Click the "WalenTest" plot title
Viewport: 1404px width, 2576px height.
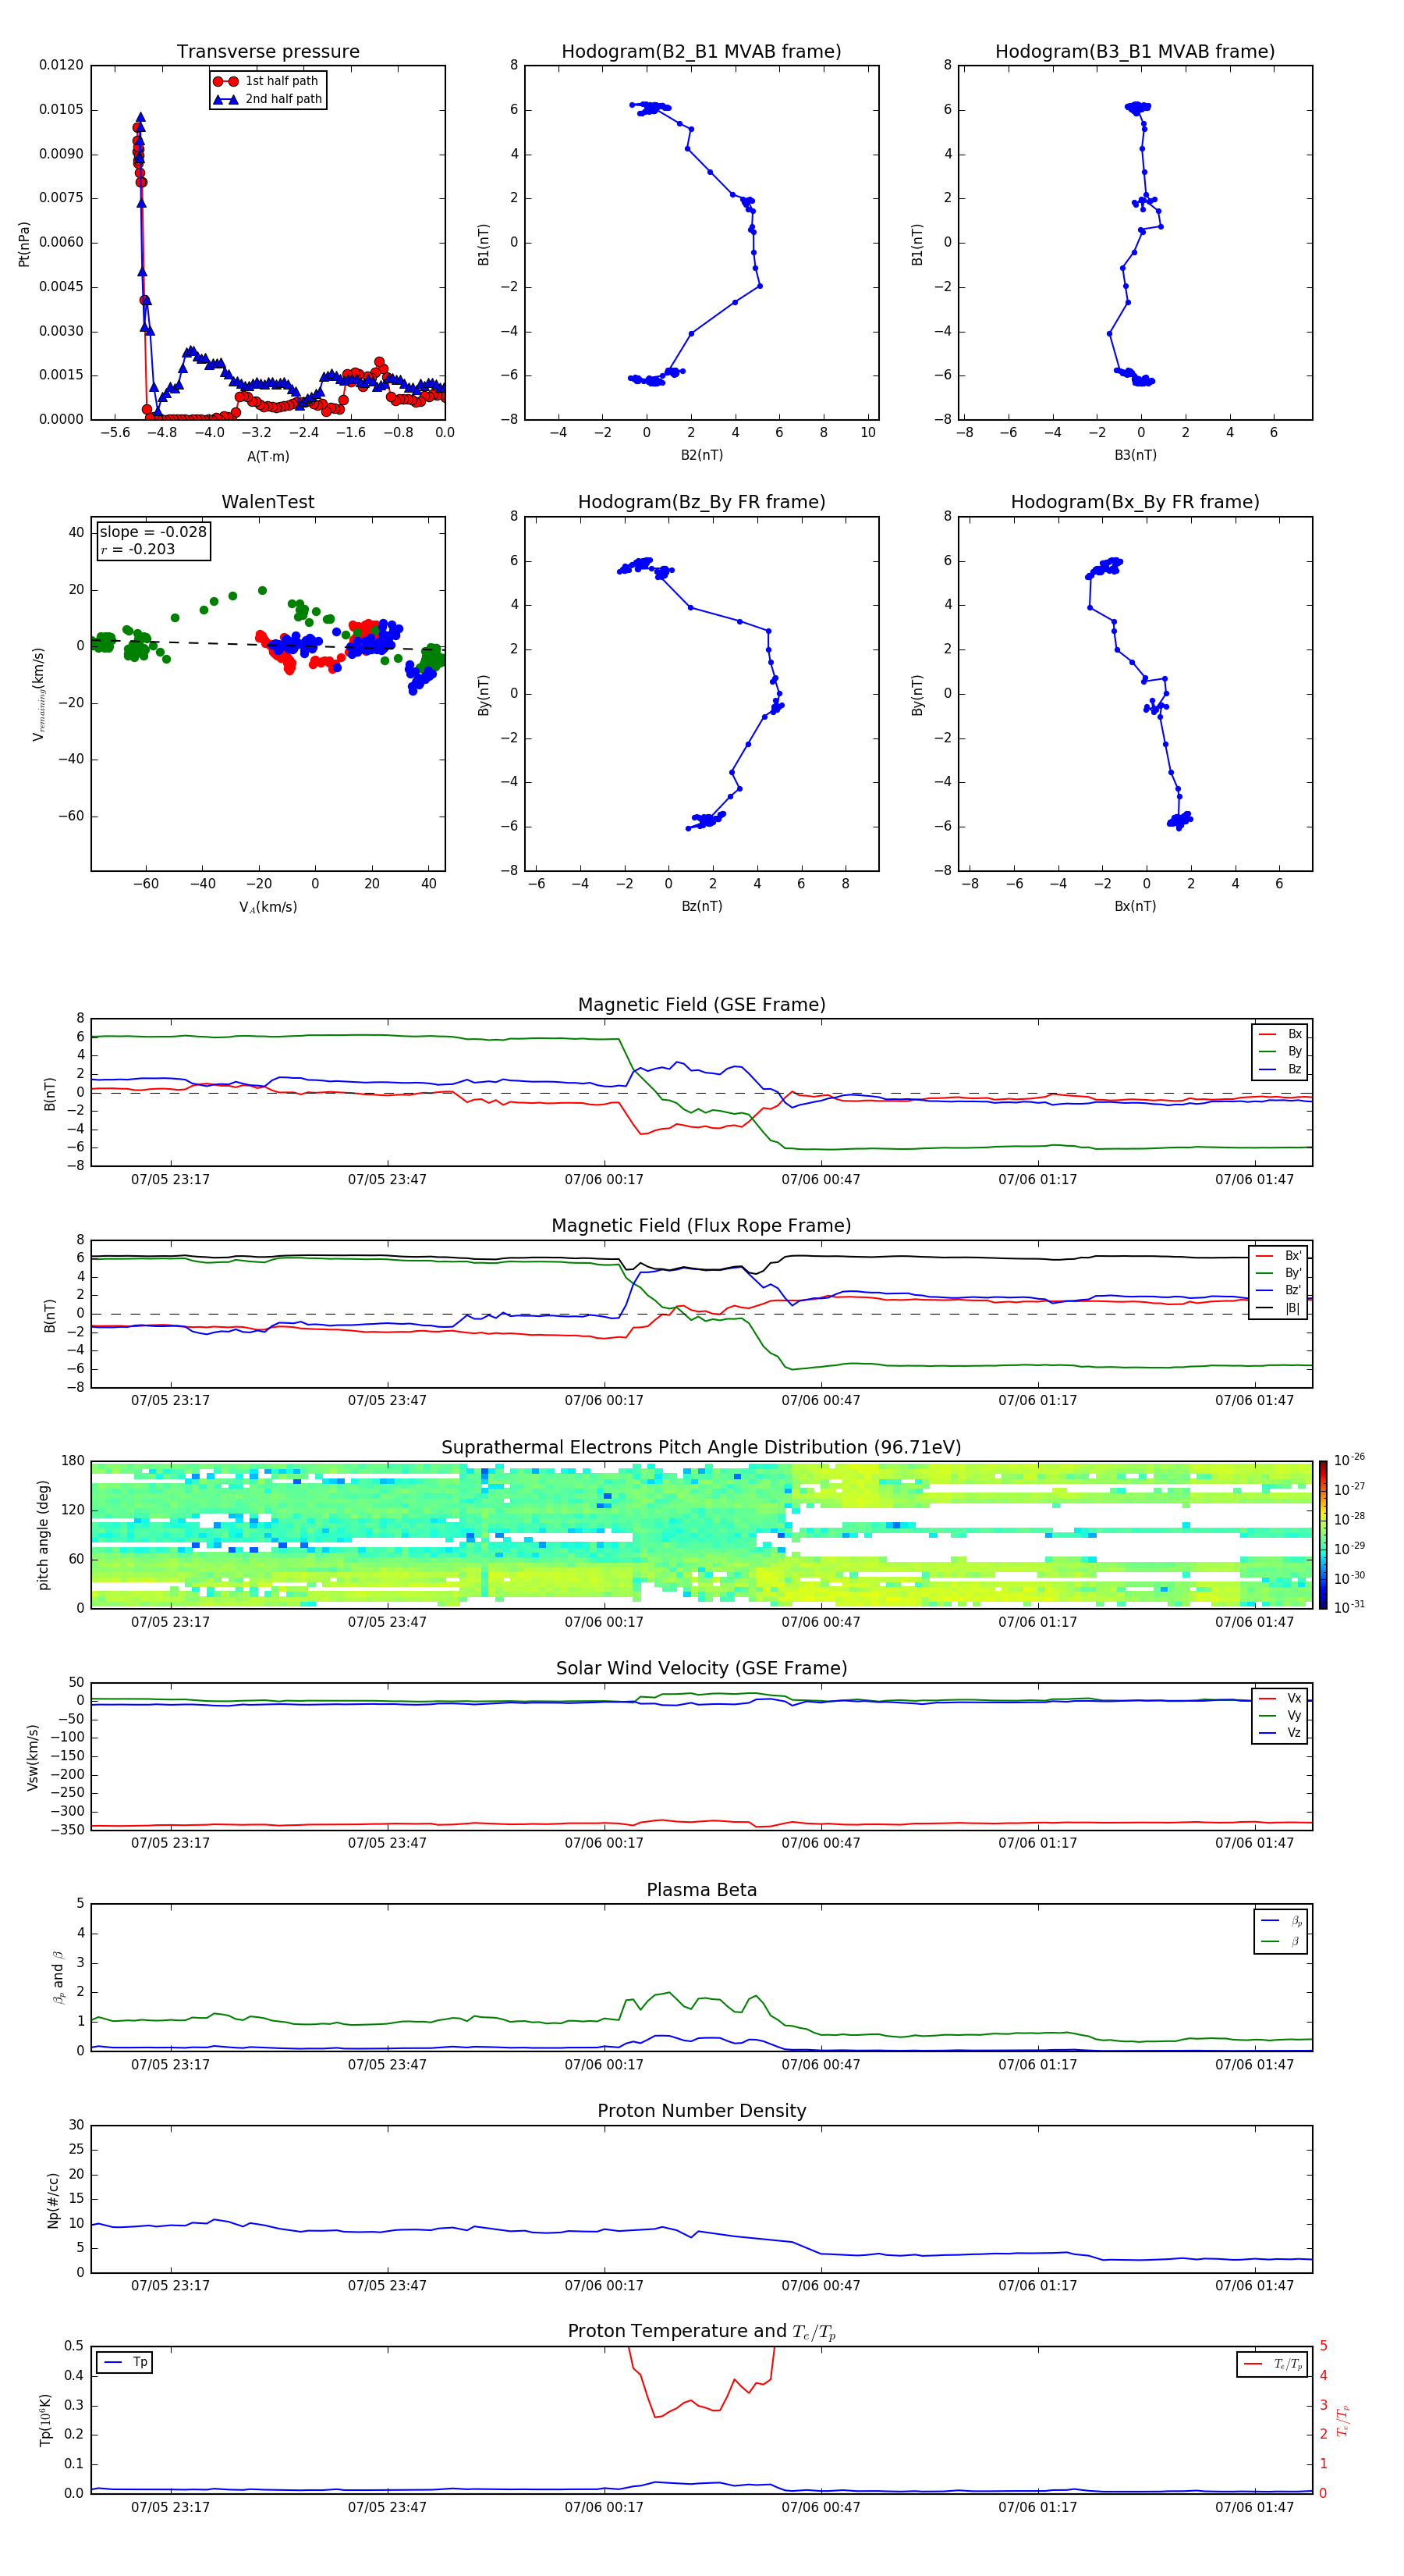pos(268,502)
